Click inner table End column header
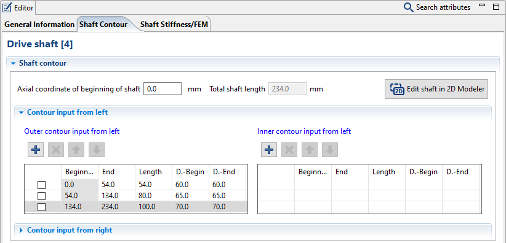506x243 pixels. tap(350, 172)
